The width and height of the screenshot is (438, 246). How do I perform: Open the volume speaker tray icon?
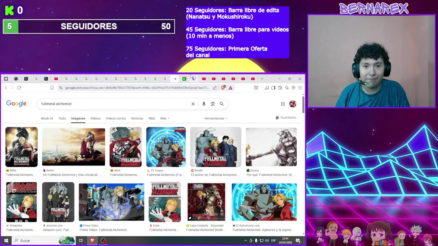point(267,241)
